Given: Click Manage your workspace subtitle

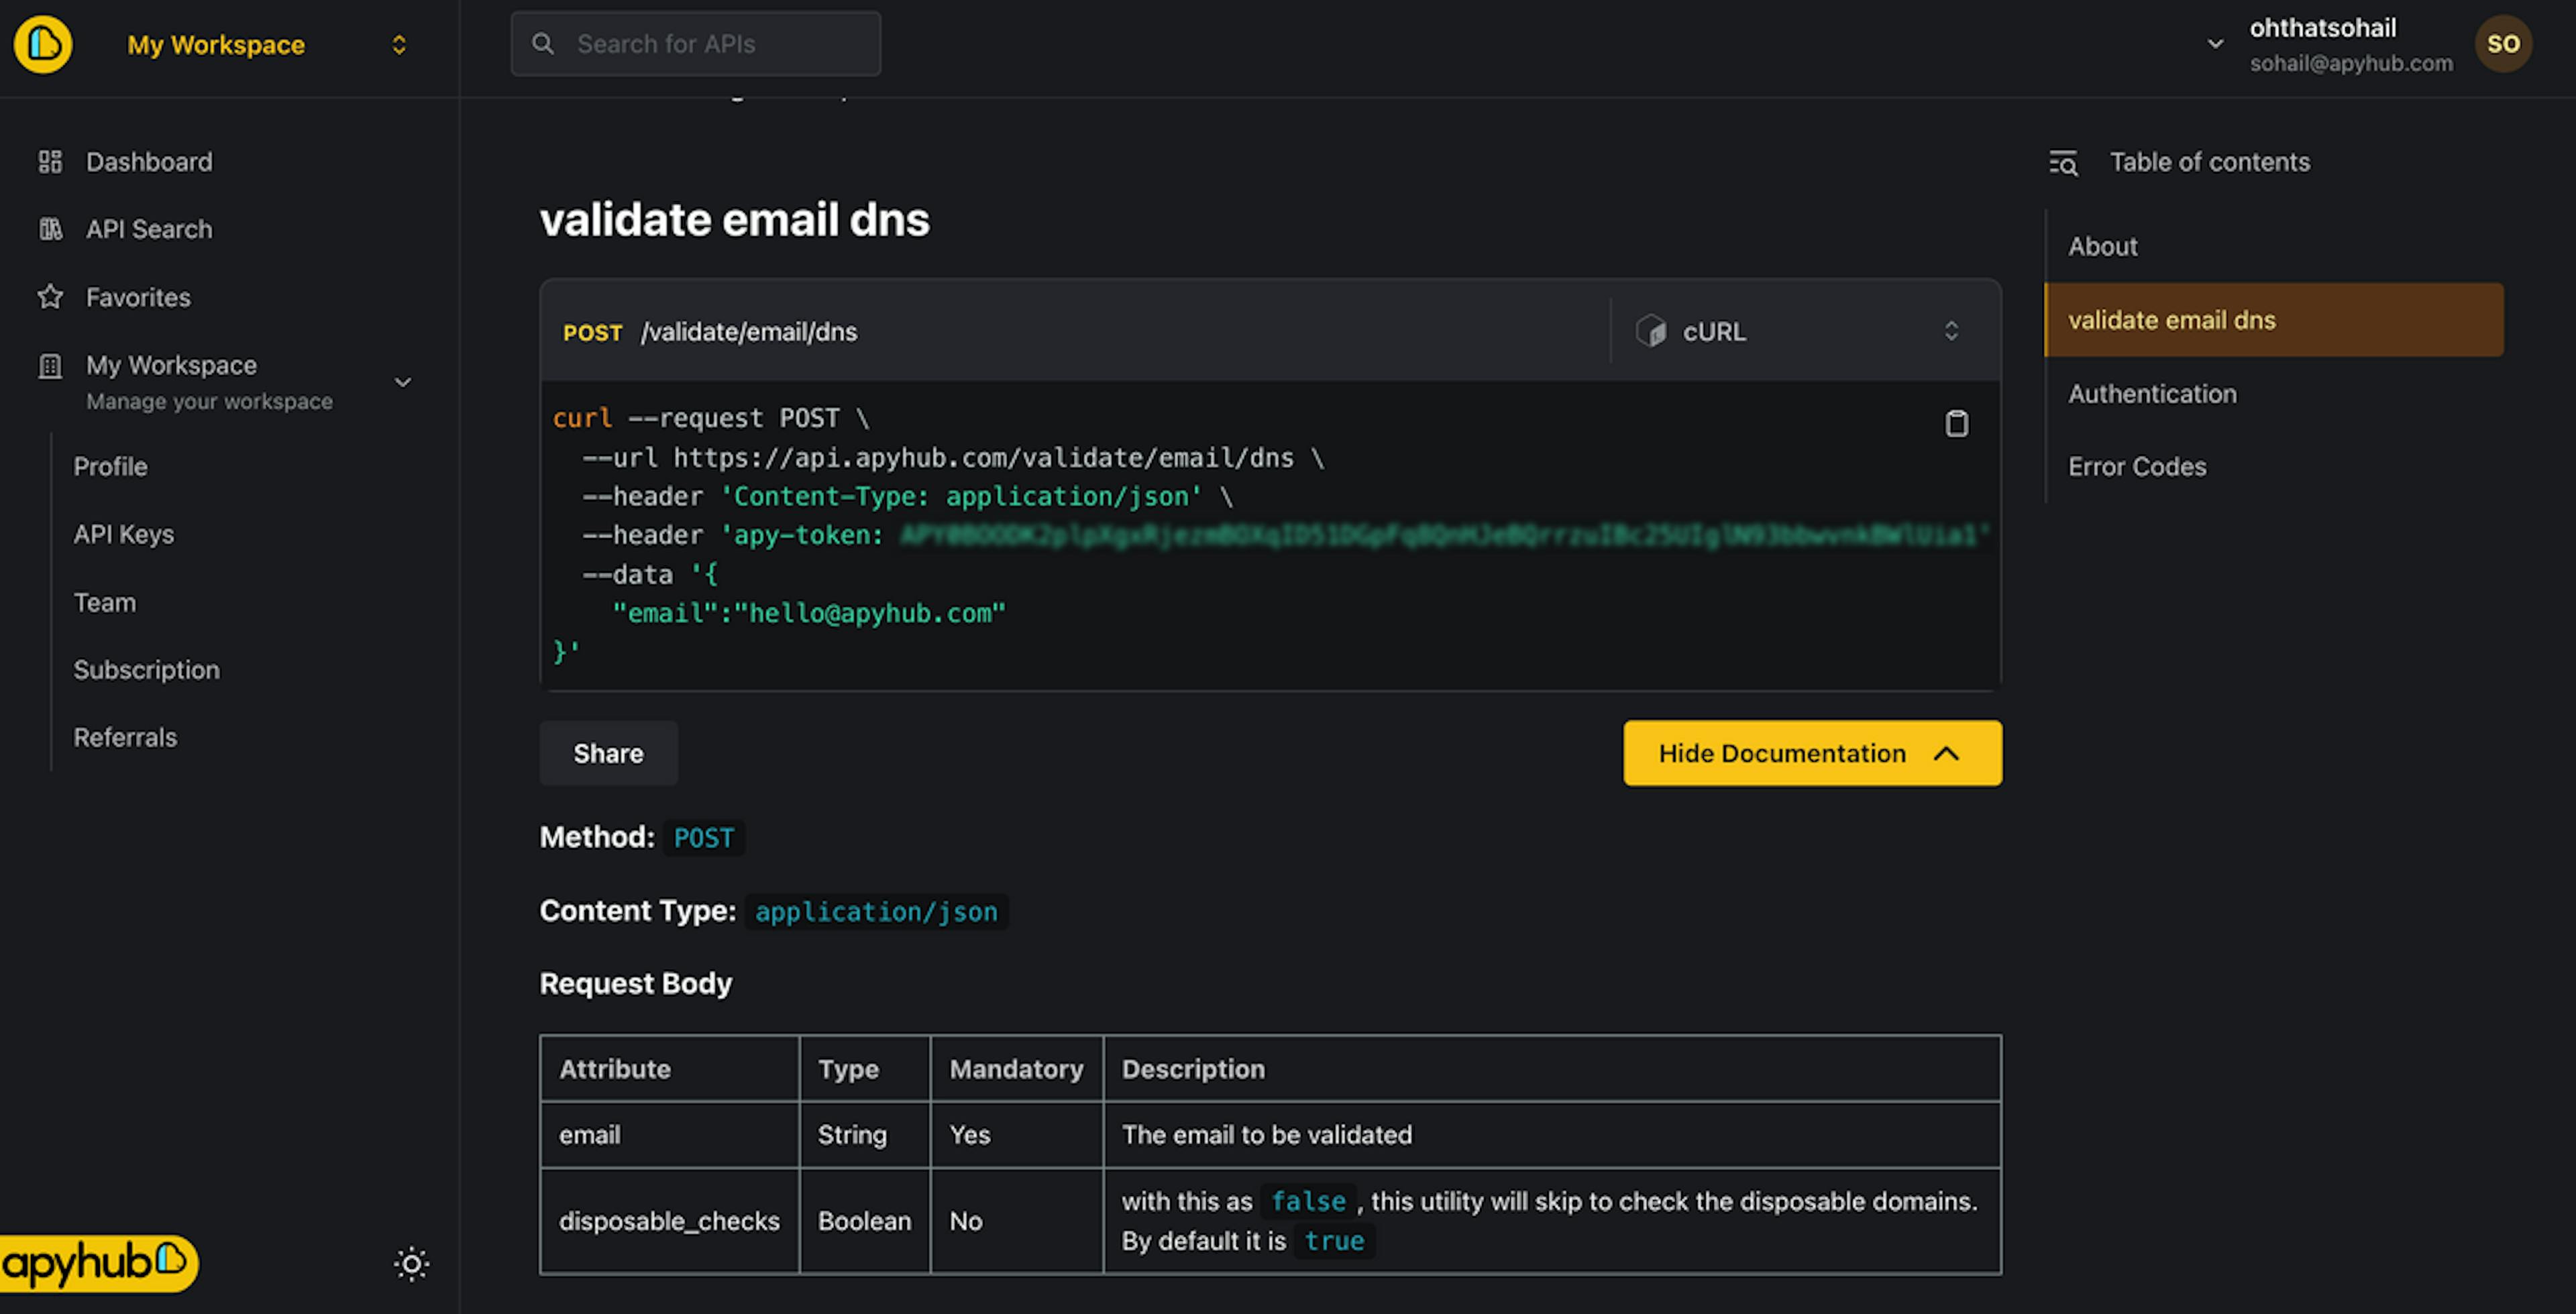Looking at the screenshot, I should (x=209, y=402).
